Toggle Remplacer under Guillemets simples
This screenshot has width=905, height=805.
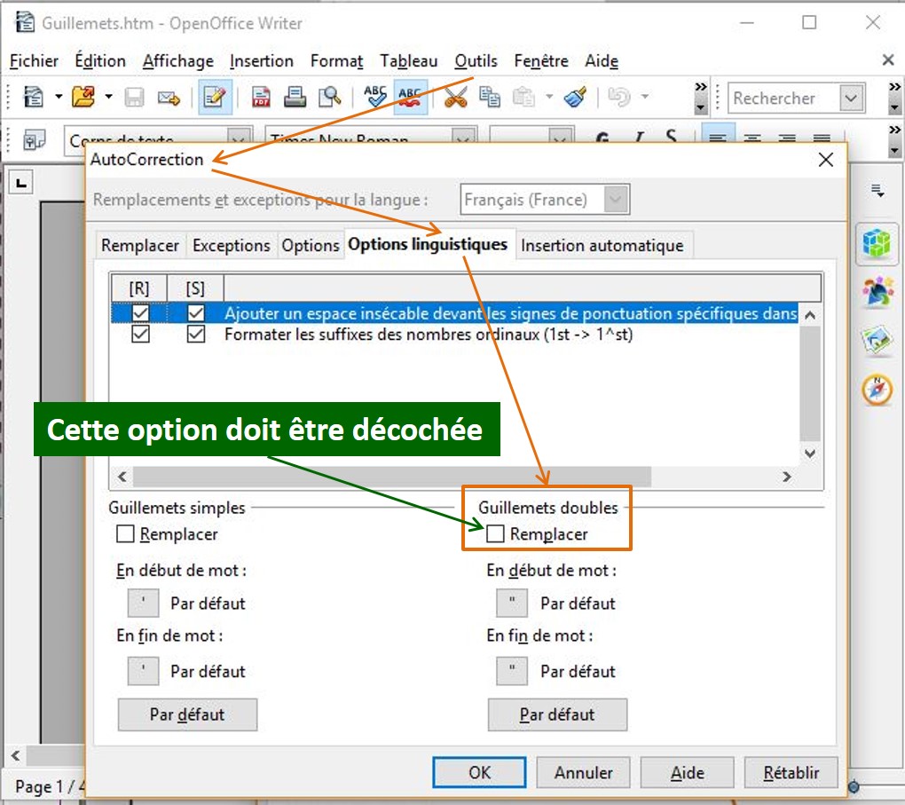126,534
